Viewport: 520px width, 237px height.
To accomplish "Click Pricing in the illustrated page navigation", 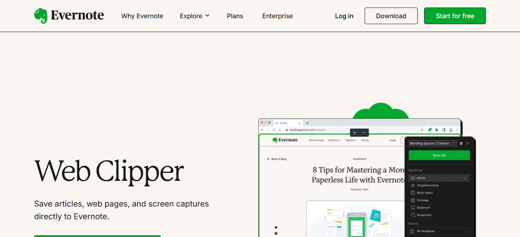I will 365,140.
